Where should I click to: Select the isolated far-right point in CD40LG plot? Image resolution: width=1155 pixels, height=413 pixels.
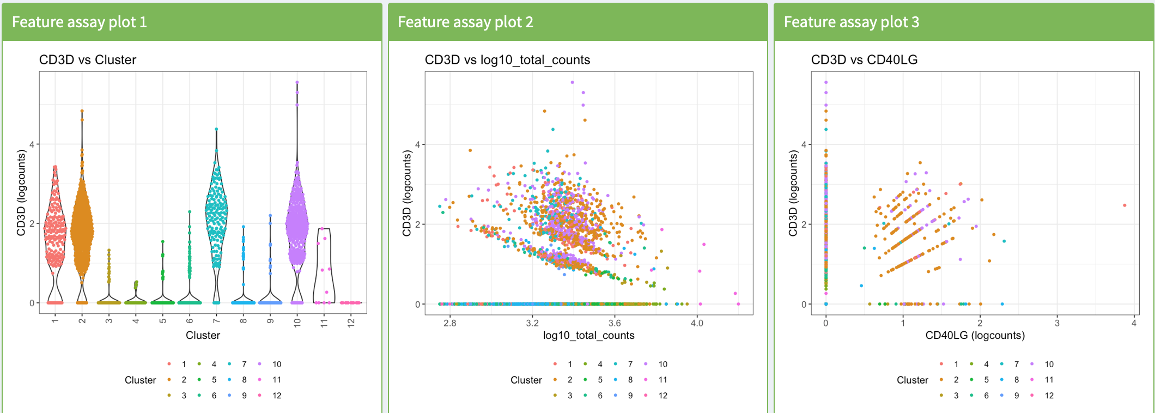click(x=1124, y=205)
